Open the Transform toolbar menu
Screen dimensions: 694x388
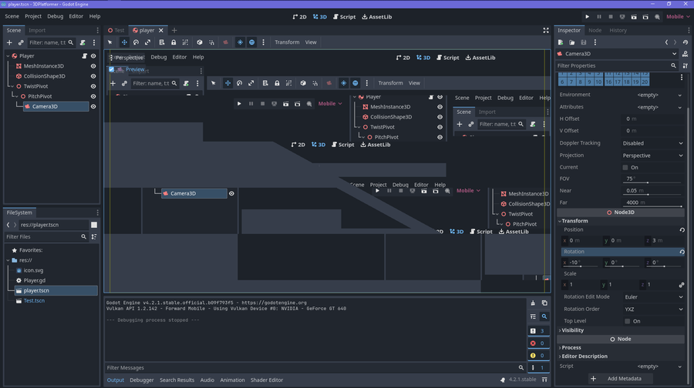[287, 42]
